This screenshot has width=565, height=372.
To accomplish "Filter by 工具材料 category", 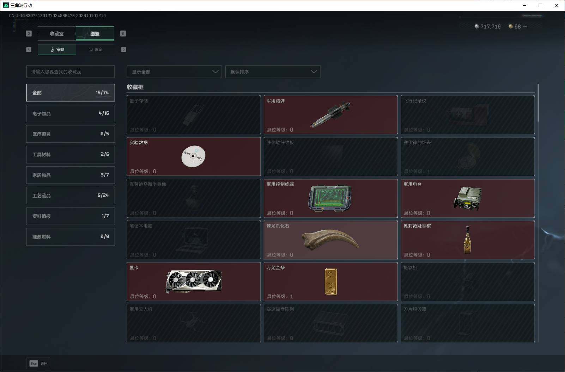I will pos(71,154).
